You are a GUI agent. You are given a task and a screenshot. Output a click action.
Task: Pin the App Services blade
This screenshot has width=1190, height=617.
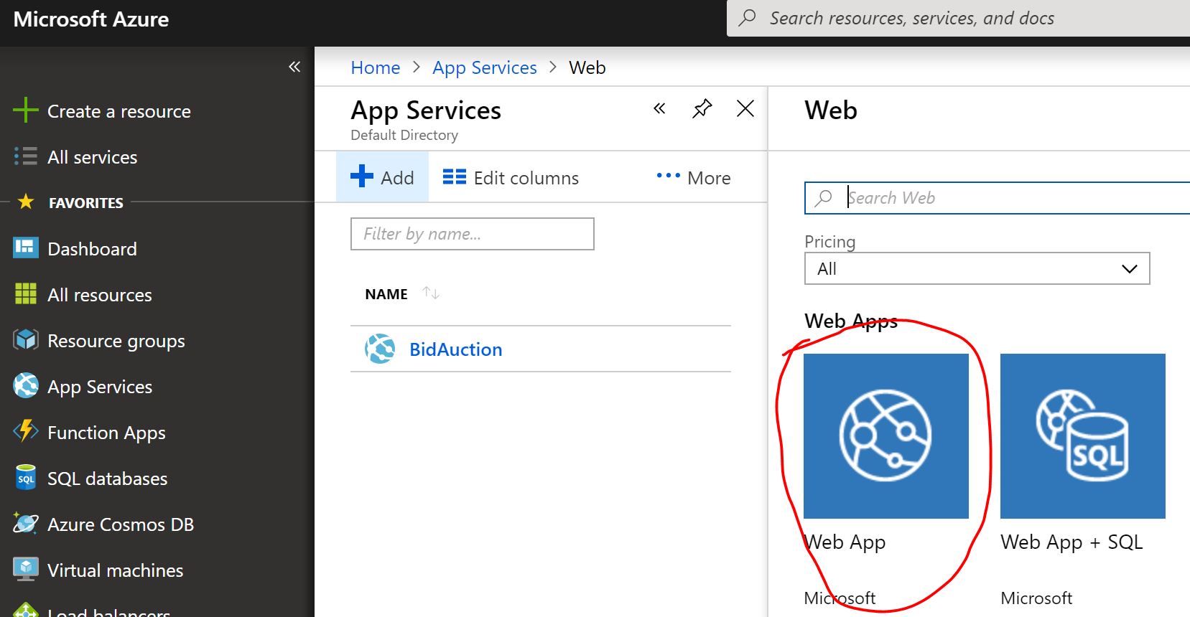tap(702, 109)
